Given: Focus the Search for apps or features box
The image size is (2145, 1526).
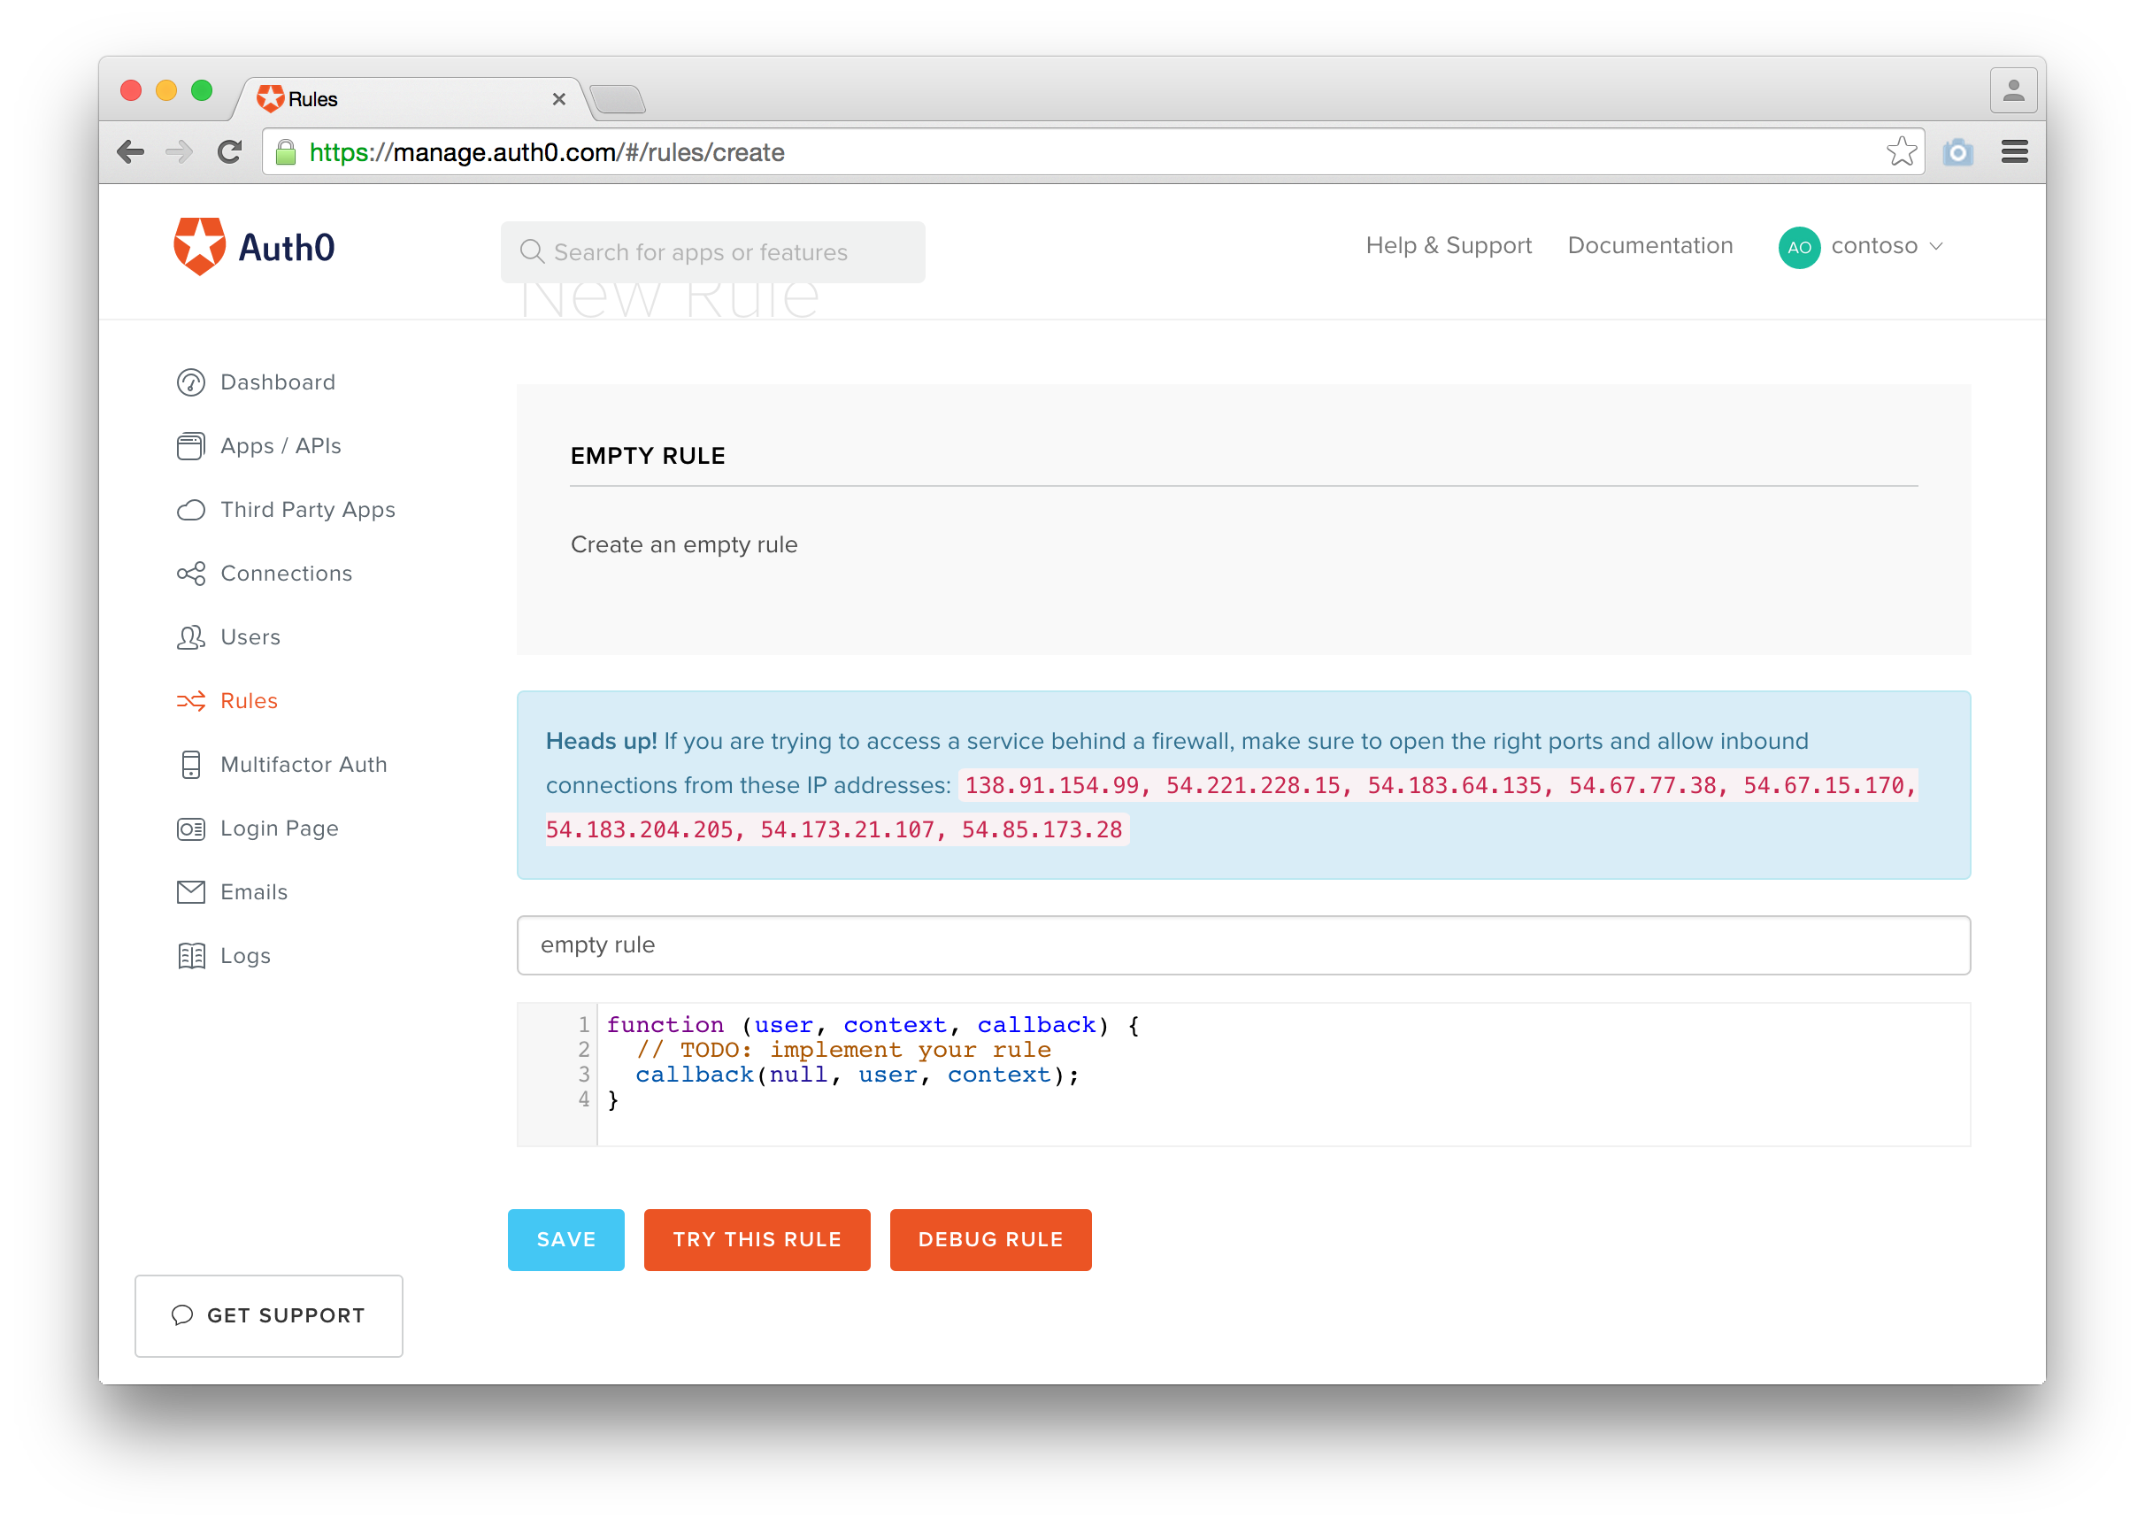Looking at the screenshot, I should (714, 252).
